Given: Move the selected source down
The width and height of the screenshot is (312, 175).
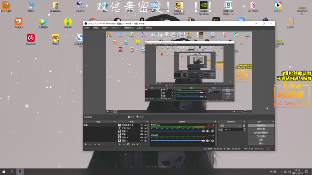Looking at the screenshot, I should click(138, 144).
